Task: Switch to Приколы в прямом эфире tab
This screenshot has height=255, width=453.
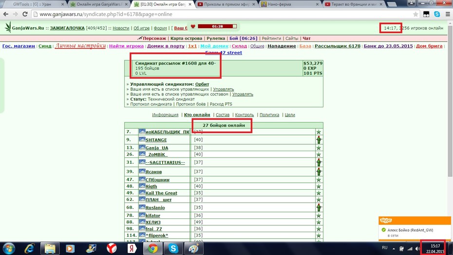Action: point(226,4)
